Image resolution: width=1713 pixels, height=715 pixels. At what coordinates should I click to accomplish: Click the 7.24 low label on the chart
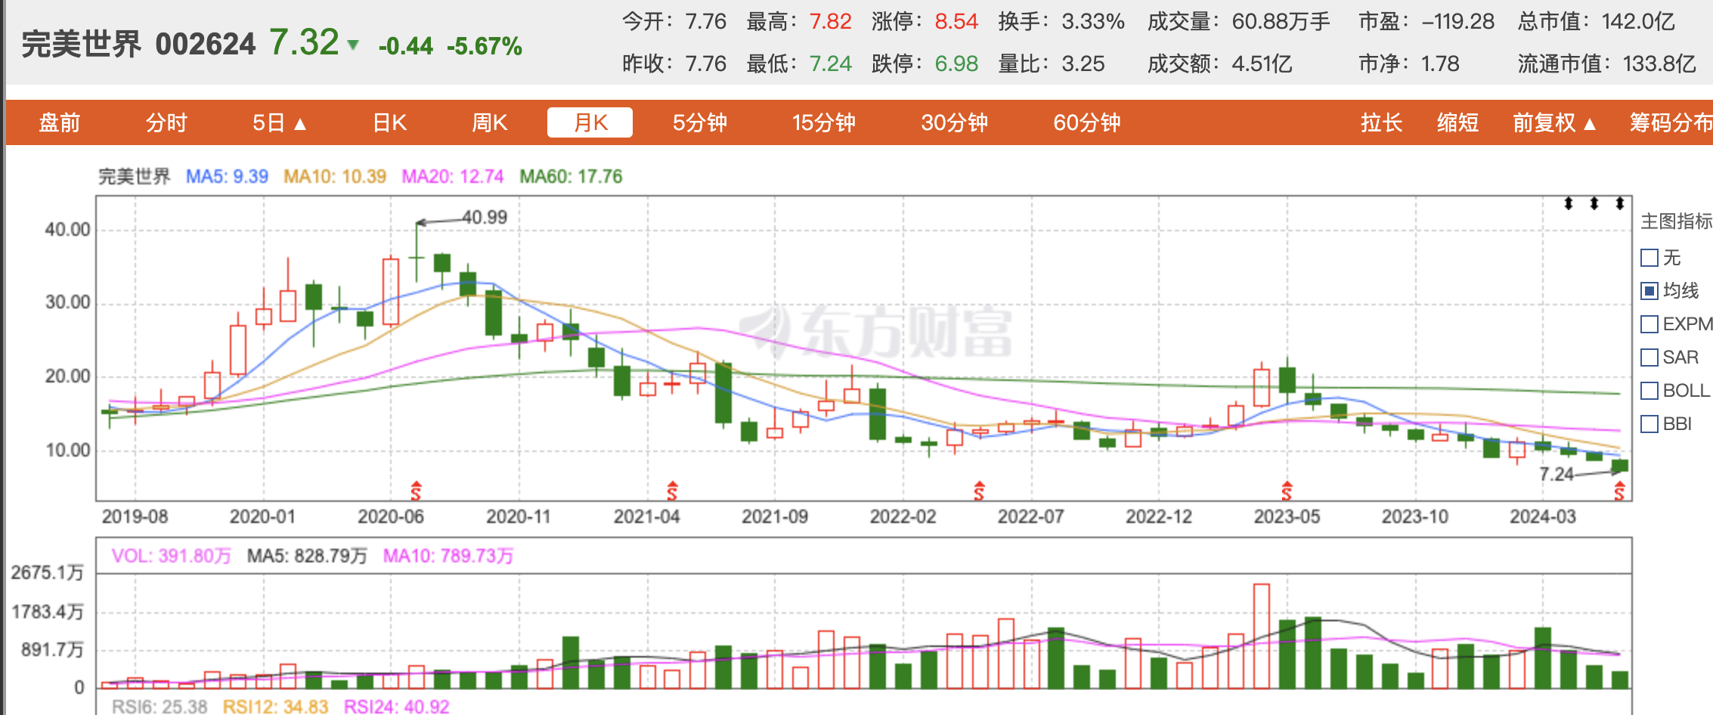coord(1557,475)
